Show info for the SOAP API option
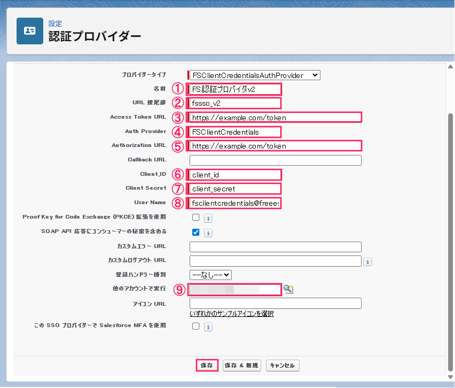Screen dimensions: 455x388 tap(208, 232)
